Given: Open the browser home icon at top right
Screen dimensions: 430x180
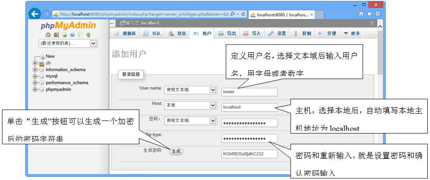Looking at the screenshot, I should click(361, 14).
